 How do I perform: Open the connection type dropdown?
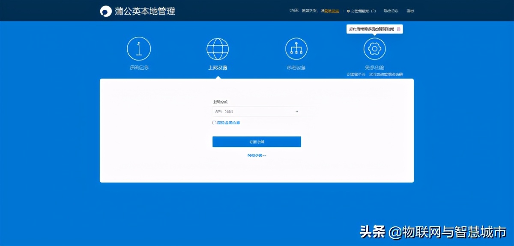coord(256,111)
